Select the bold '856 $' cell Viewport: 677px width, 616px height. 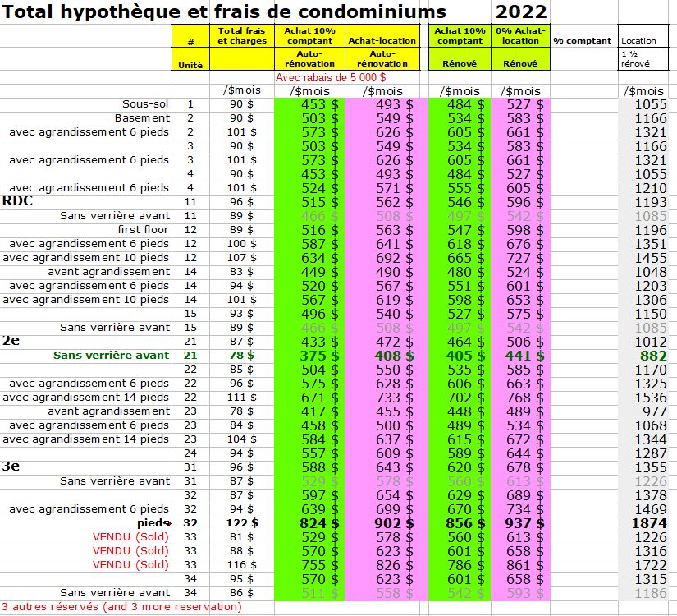coord(465,523)
